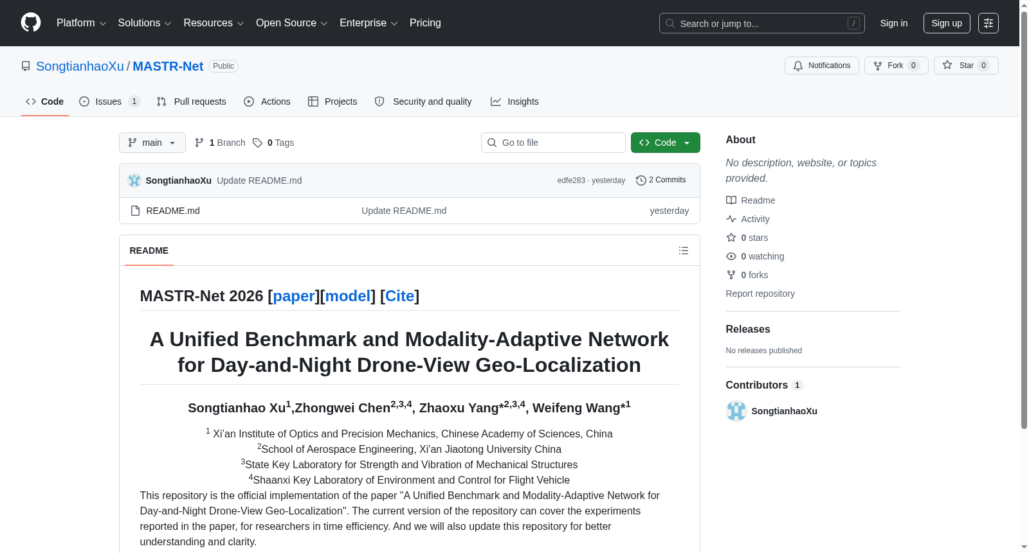Fork the MASTR-Net repository
The image size is (1029, 553).
pos(897,66)
